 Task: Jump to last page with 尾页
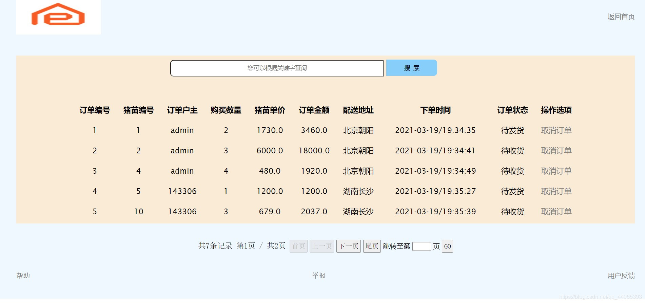[372, 246]
